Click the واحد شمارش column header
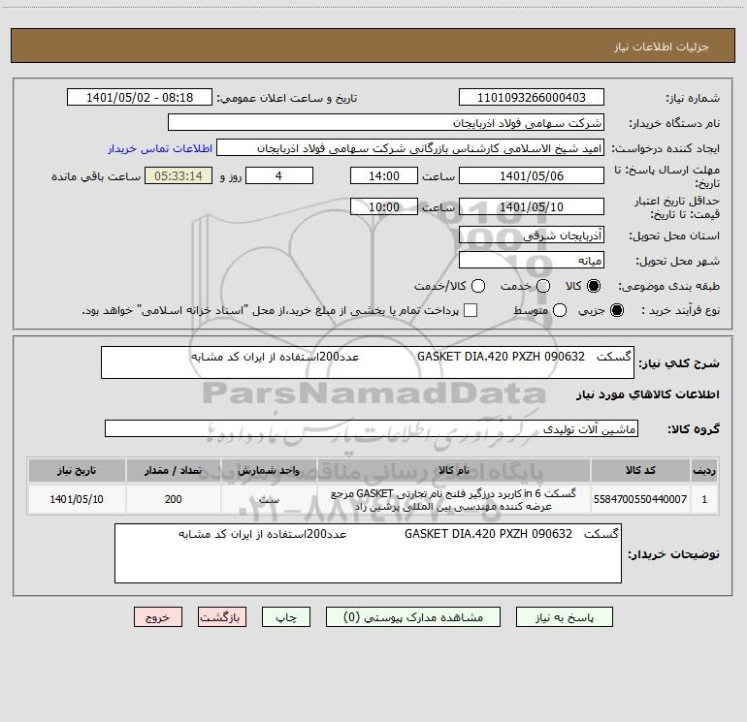This screenshot has width=747, height=722. [269, 470]
